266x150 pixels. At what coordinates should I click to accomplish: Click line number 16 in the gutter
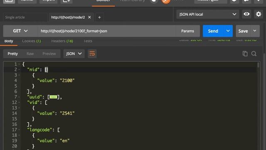point(15,124)
